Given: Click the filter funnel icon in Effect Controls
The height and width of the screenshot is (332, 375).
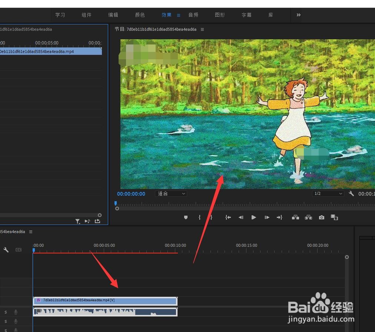Looking at the screenshot, I should tap(77, 221).
